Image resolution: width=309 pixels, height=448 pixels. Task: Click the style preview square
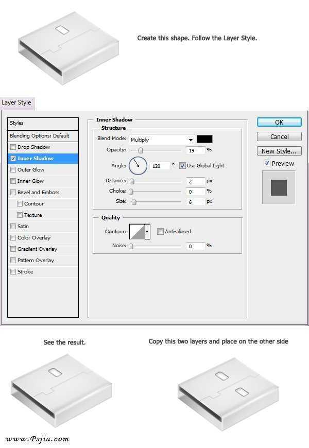click(279, 186)
